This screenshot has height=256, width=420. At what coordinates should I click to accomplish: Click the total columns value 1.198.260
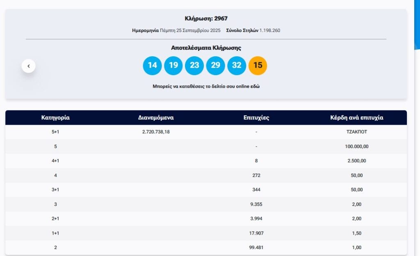tap(269, 30)
